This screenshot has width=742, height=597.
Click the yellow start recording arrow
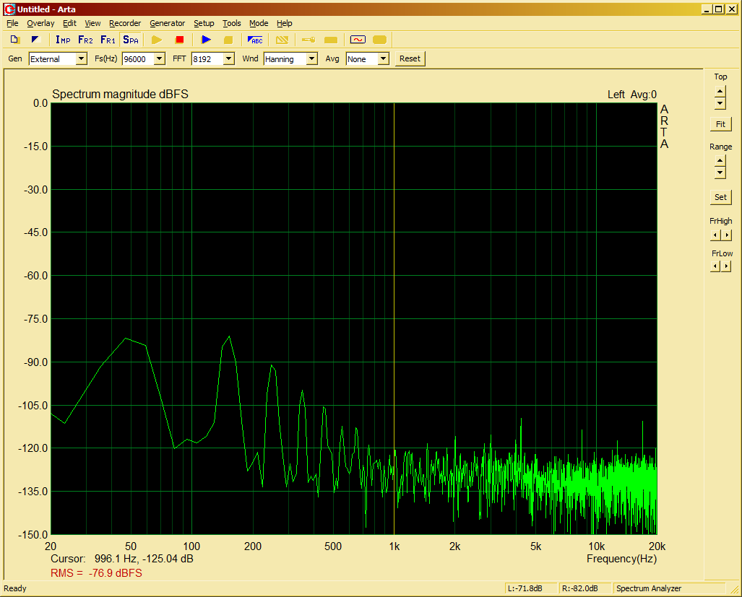tap(157, 40)
